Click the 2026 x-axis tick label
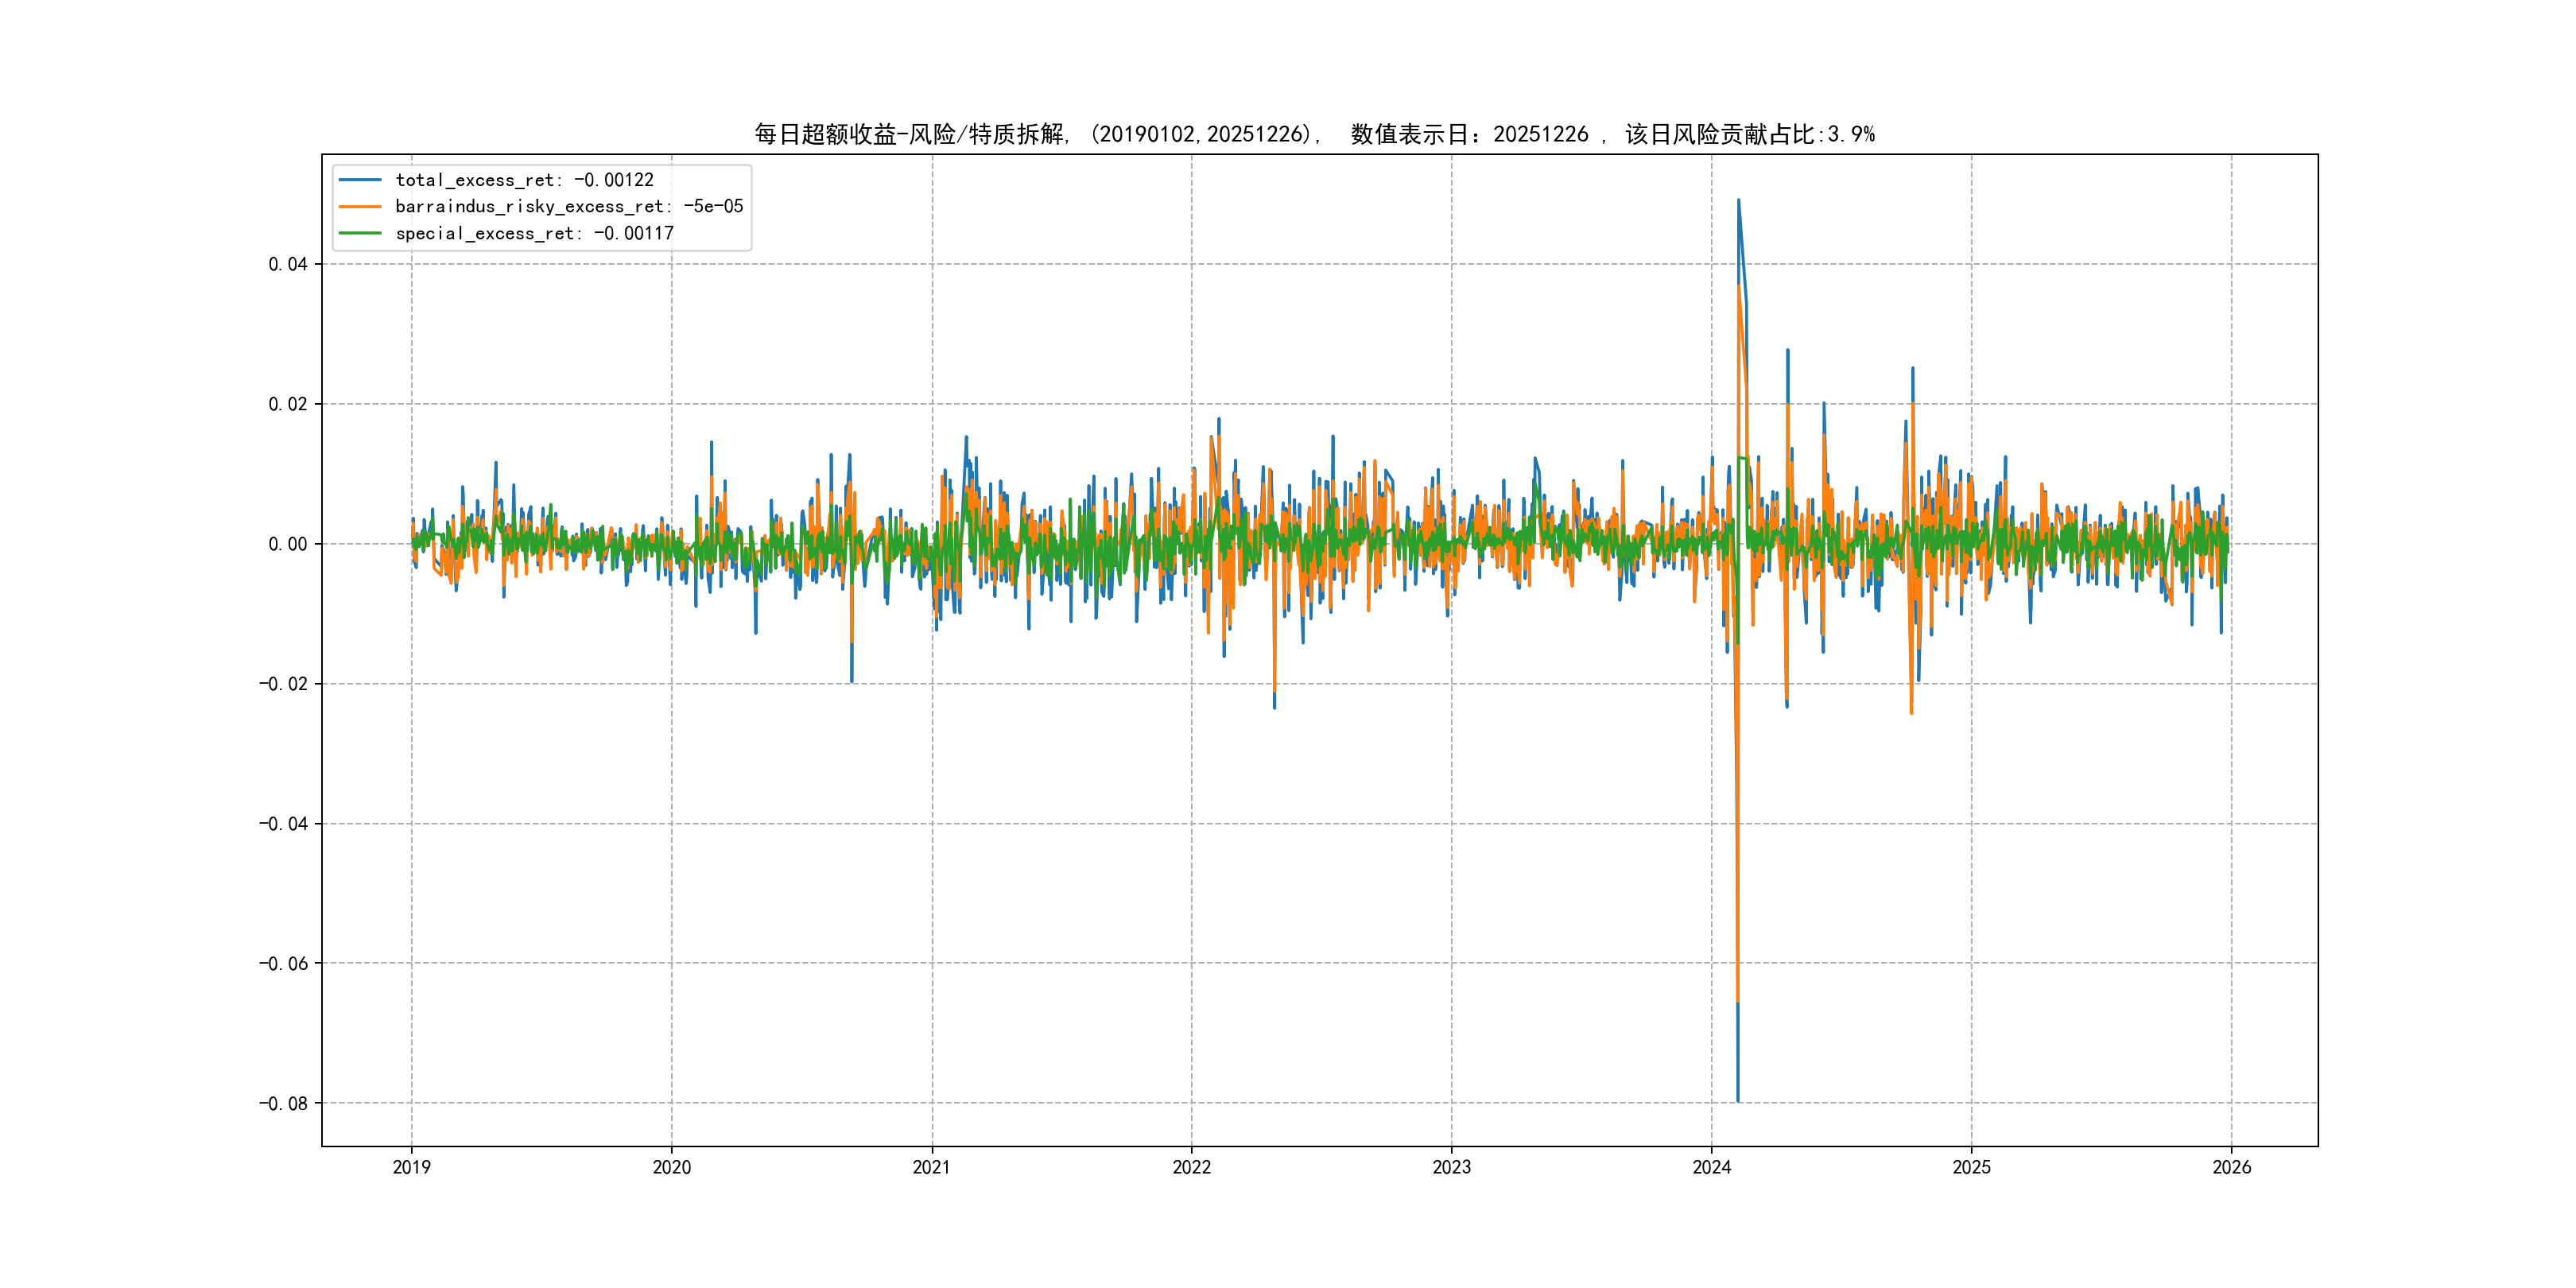 coord(2231,1167)
